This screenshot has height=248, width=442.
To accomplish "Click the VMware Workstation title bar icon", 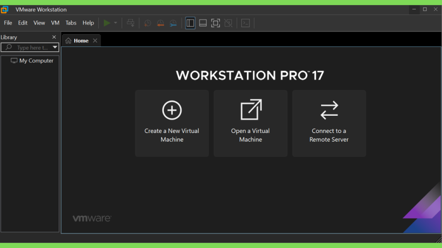I will (4, 9).
